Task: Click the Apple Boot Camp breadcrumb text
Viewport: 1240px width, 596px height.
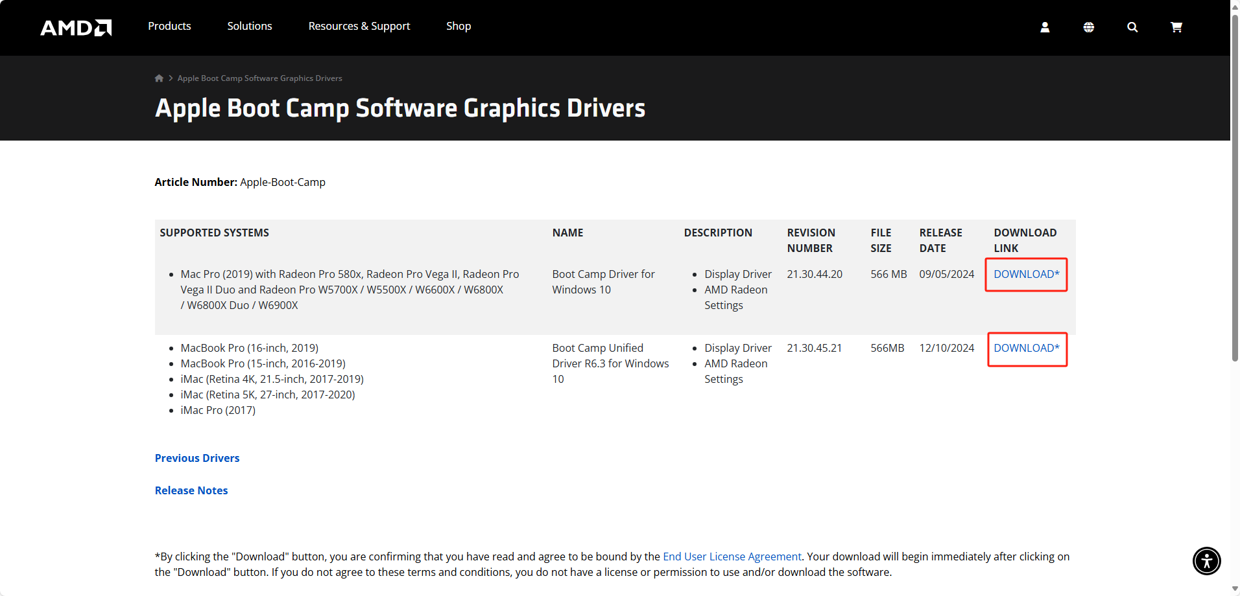Action: pos(259,78)
